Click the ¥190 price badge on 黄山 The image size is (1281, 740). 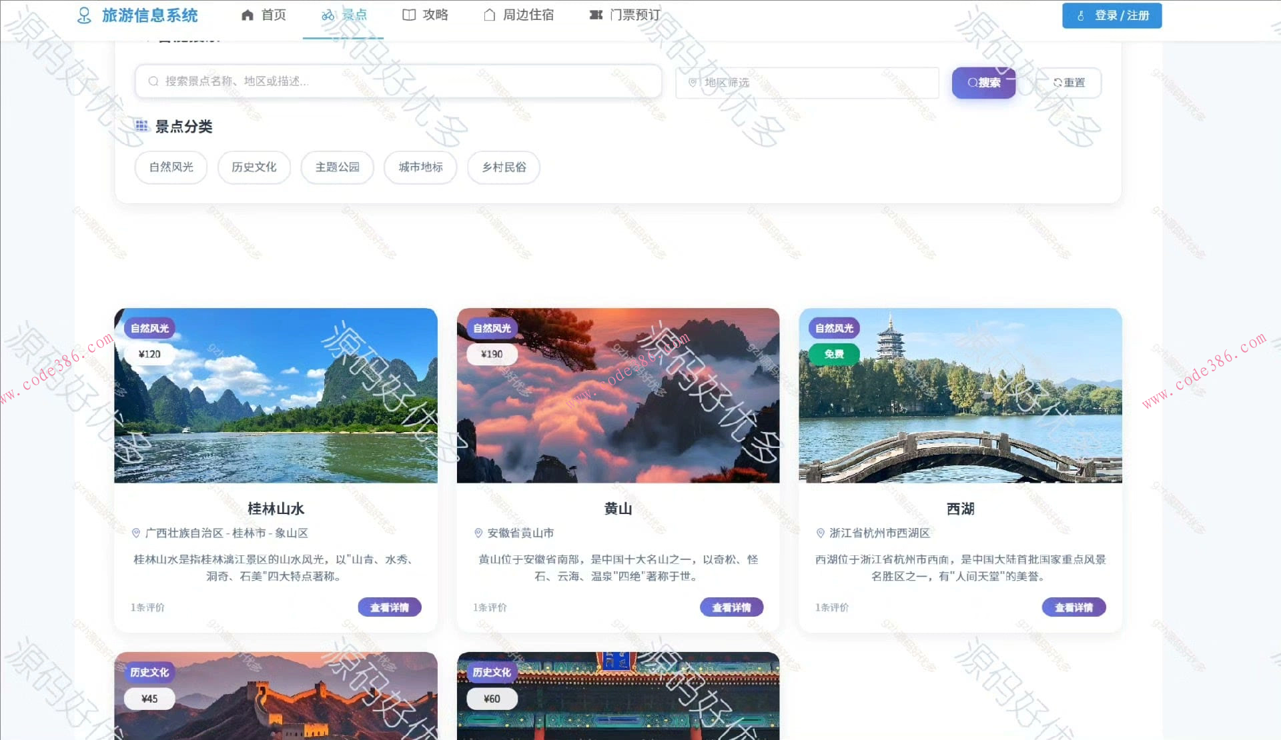492,354
